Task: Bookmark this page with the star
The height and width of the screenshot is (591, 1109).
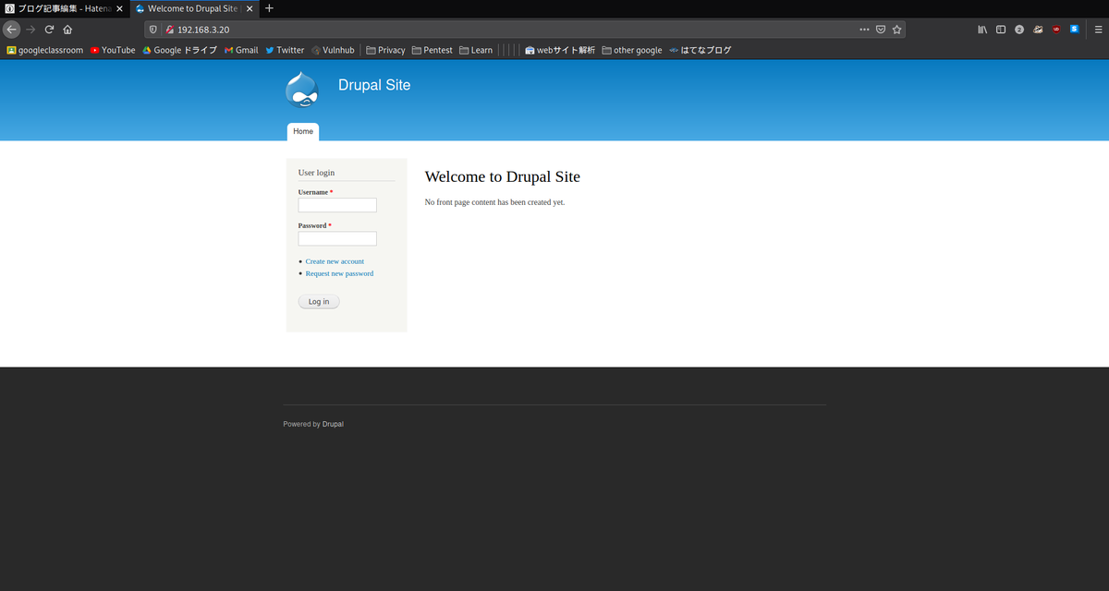Action: (x=896, y=29)
